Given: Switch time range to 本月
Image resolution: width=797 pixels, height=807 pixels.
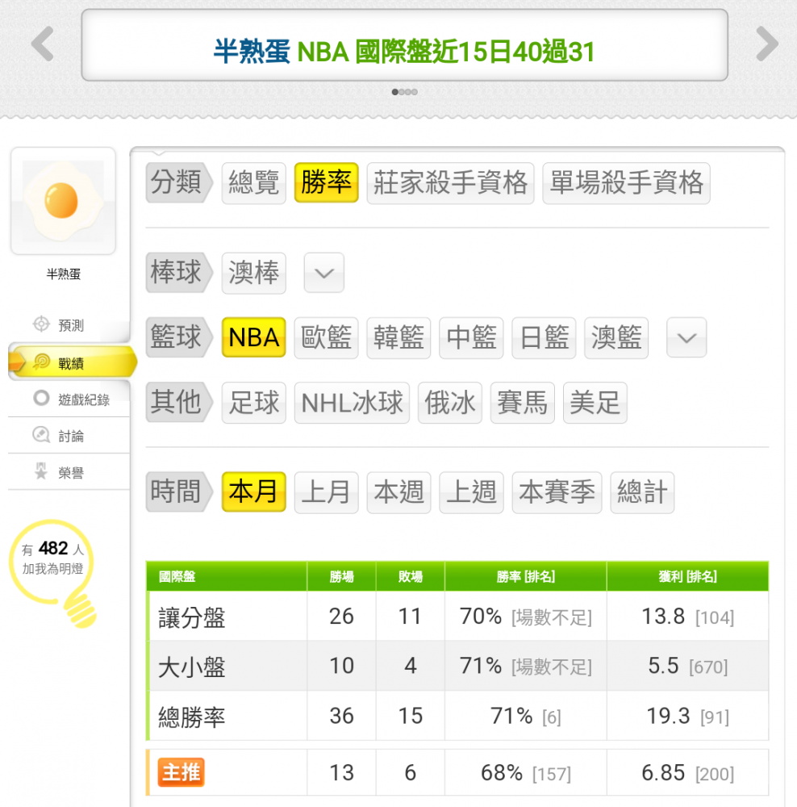Looking at the screenshot, I should 253,492.
